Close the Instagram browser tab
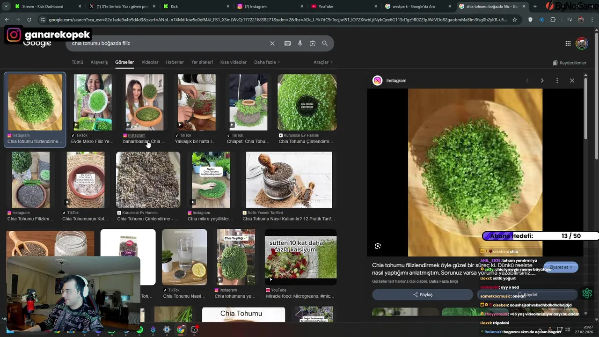This screenshot has width=599, height=337. [302, 7]
